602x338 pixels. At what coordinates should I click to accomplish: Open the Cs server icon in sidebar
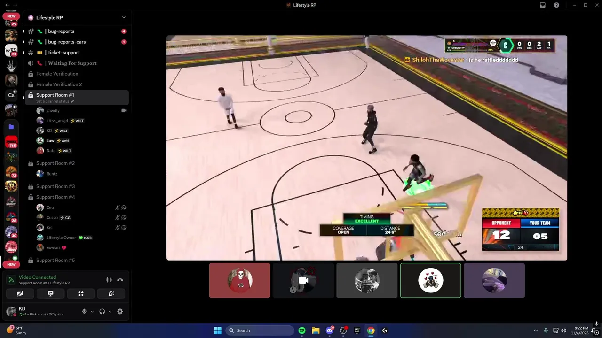[11, 95]
